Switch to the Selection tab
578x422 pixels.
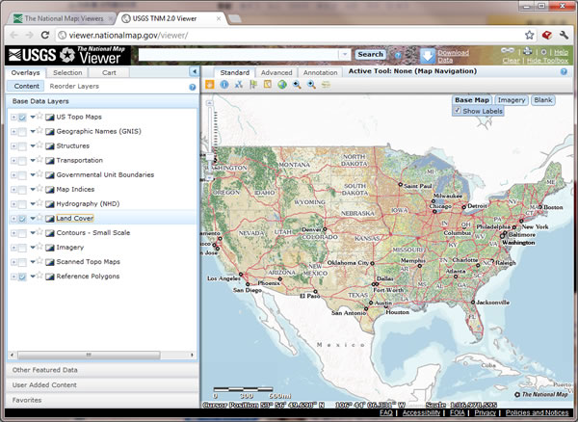67,72
